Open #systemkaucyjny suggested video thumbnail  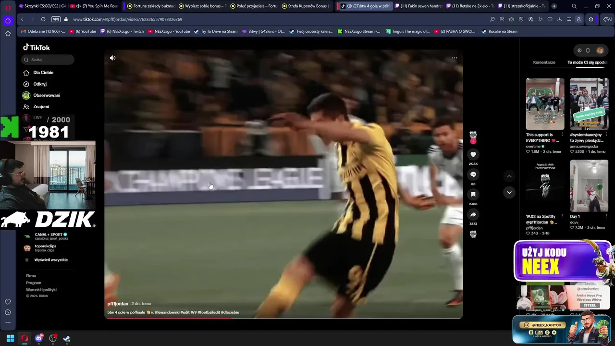pos(589,104)
